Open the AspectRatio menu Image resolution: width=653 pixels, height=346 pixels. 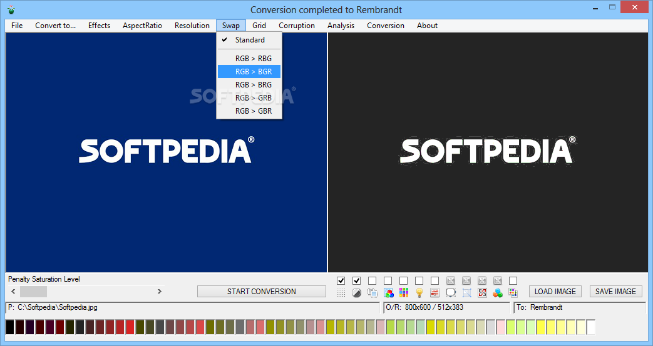142,26
